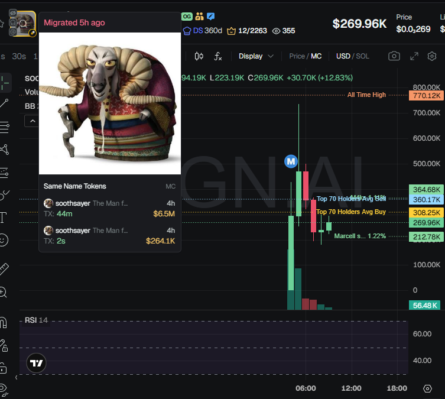Click the crown rank 12/2263
Screen dimensions: 445x399
pyautogui.click(x=247, y=31)
